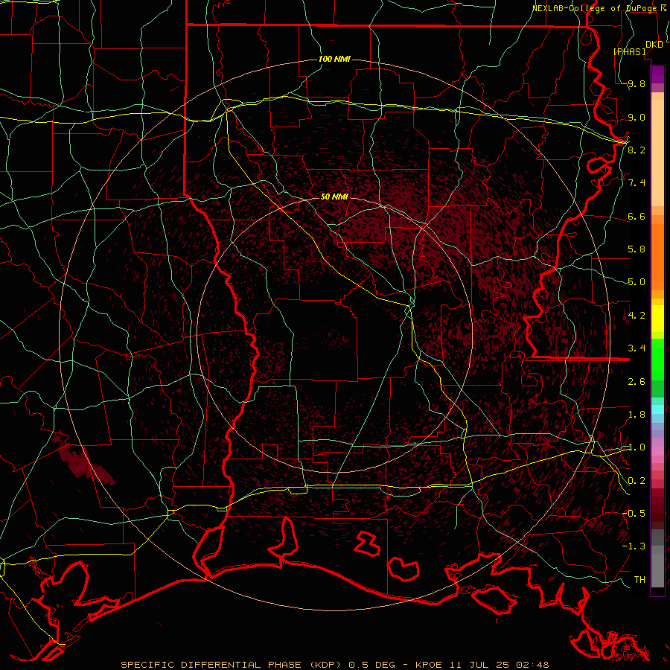Click the gray segment at color bar bottom

tap(657, 567)
